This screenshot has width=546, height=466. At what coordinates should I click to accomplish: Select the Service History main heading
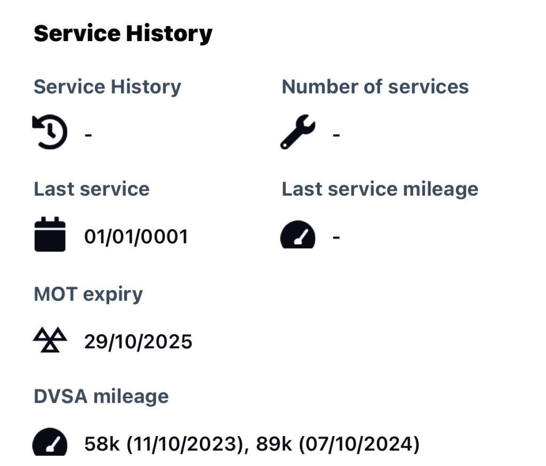point(123,34)
